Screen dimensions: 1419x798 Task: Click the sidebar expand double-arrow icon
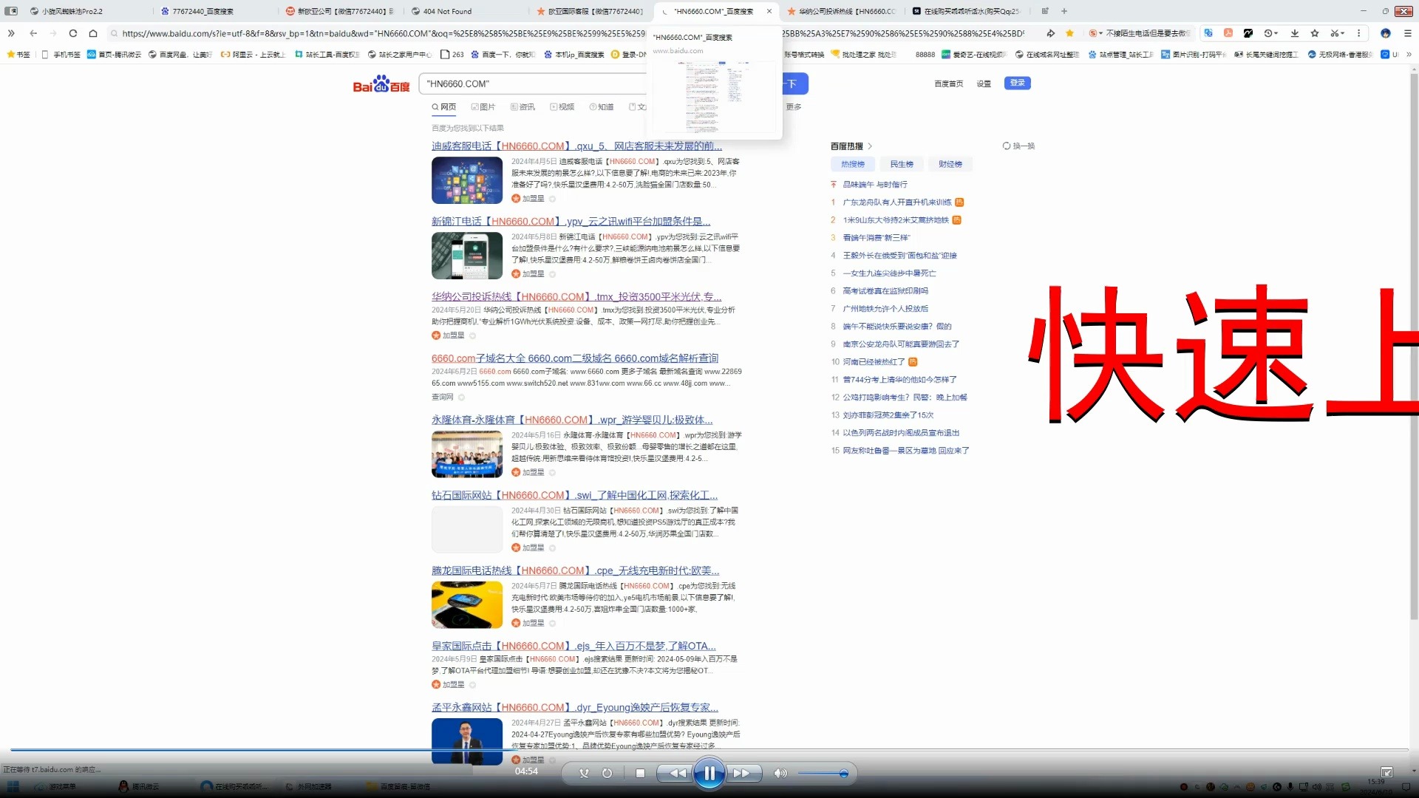point(11,33)
